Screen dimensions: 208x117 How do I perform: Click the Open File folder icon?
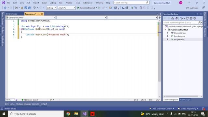point(22,8)
